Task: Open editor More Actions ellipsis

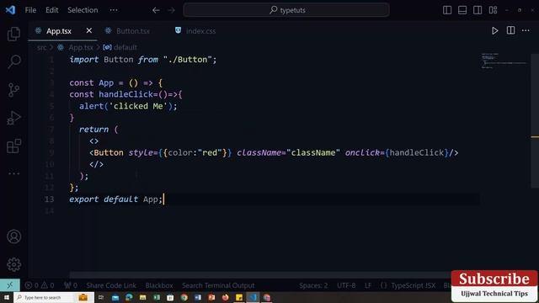Action: (x=526, y=30)
